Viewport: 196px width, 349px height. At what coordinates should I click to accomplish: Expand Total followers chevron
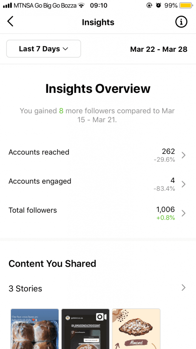(x=184, y=213)
